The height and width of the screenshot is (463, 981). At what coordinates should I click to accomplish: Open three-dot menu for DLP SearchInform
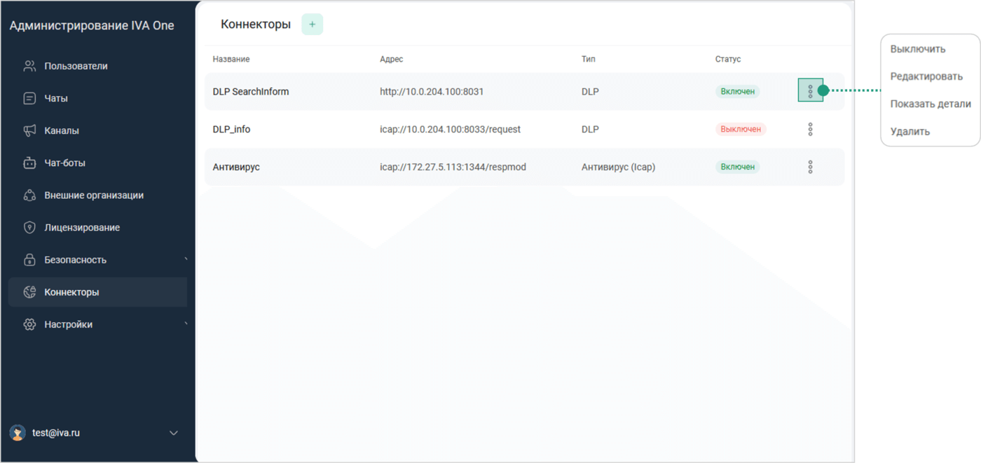(810, 91)
